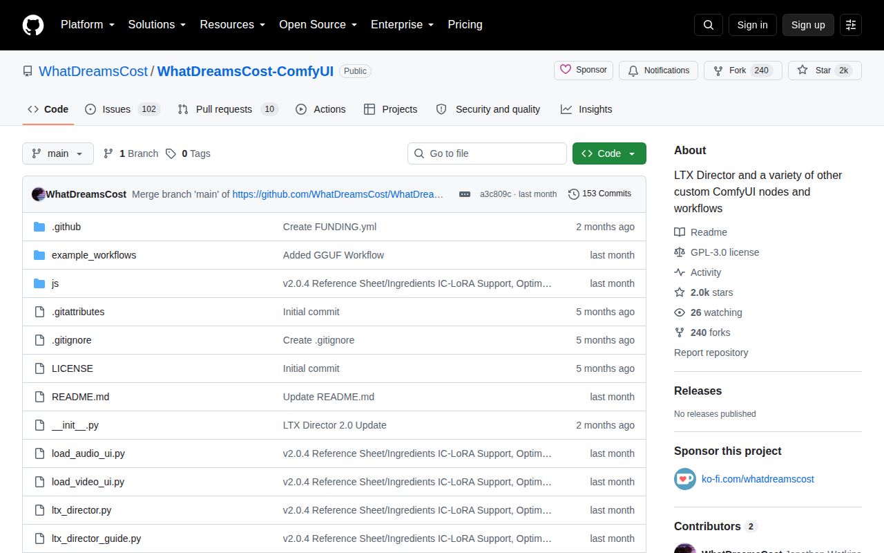884x553 pixels.
Task: Open the GPL-3.0 license link
Action: (716, 252)
